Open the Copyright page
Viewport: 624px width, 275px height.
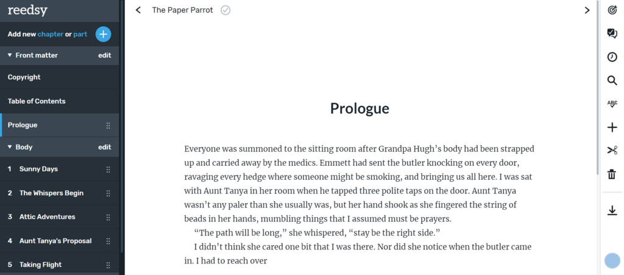60,77
